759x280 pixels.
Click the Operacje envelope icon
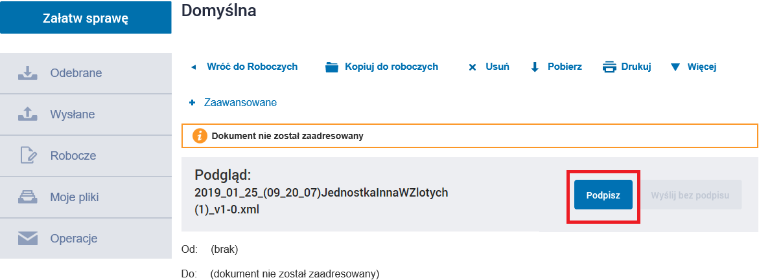[27, 239]
